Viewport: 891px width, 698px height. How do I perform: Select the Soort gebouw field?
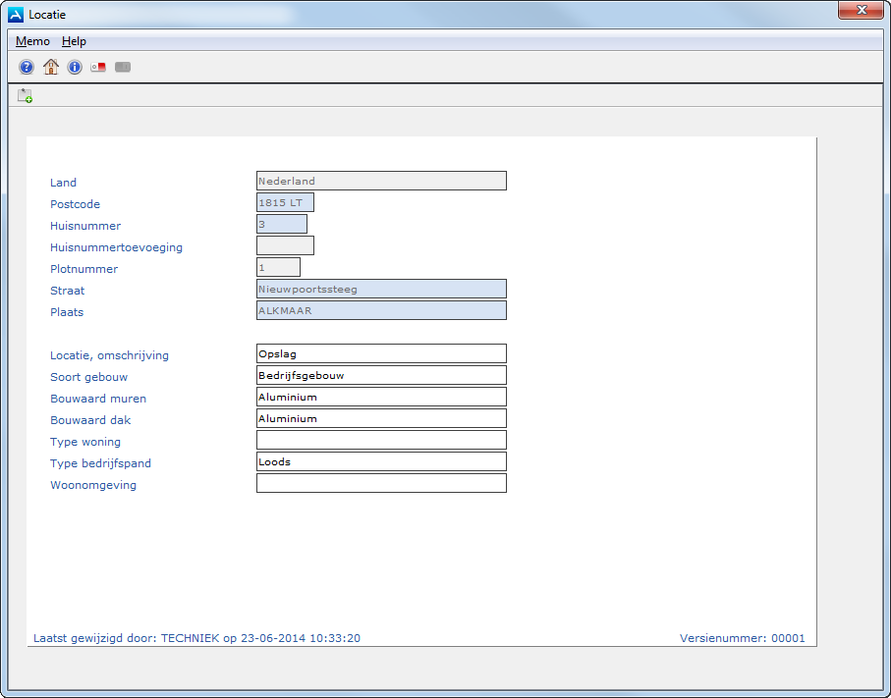tap(381, 375)
